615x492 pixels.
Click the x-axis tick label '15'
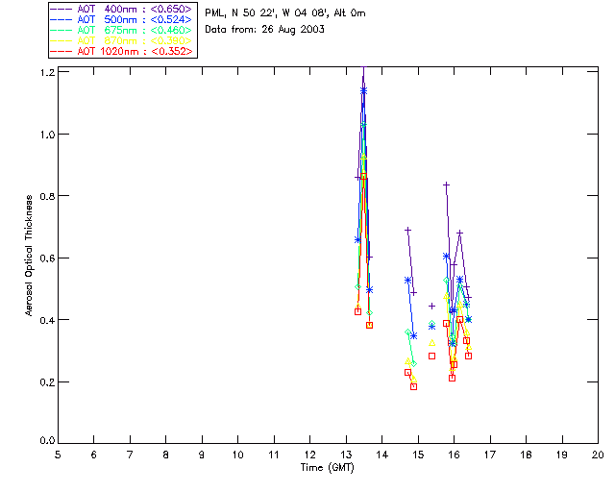[x=418, y=455]
